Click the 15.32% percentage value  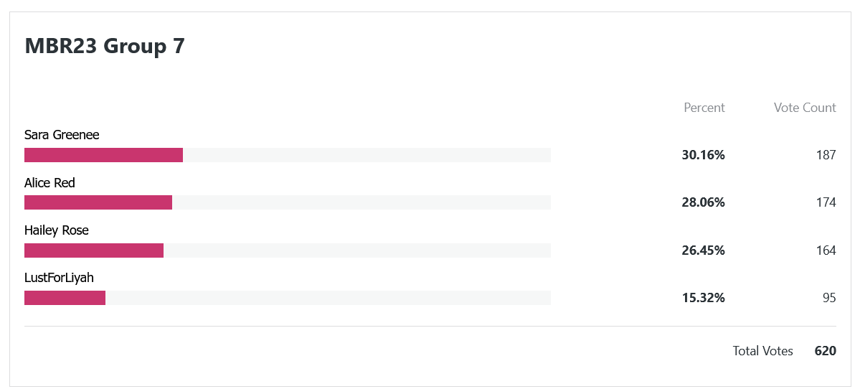coord(704,298)
